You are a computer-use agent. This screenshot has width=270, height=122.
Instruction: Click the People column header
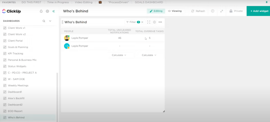point(69,31)
